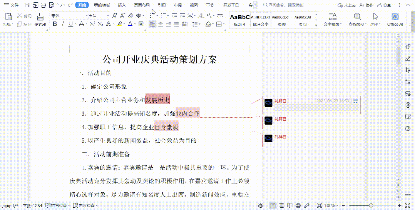
Task: Apply subscript with X₂ icon
Action: 100,24
